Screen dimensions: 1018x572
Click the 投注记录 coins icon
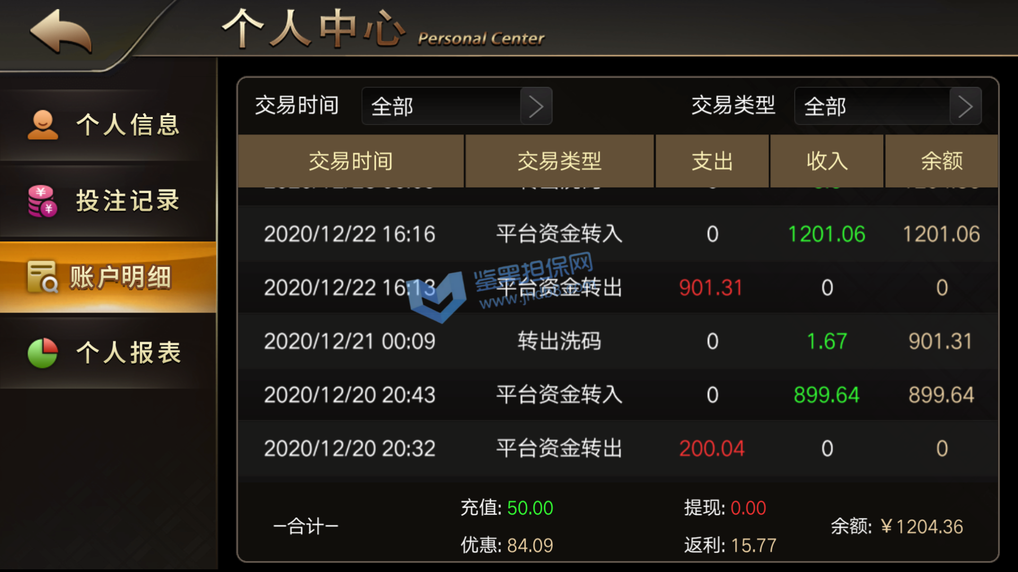click(42, 201)
